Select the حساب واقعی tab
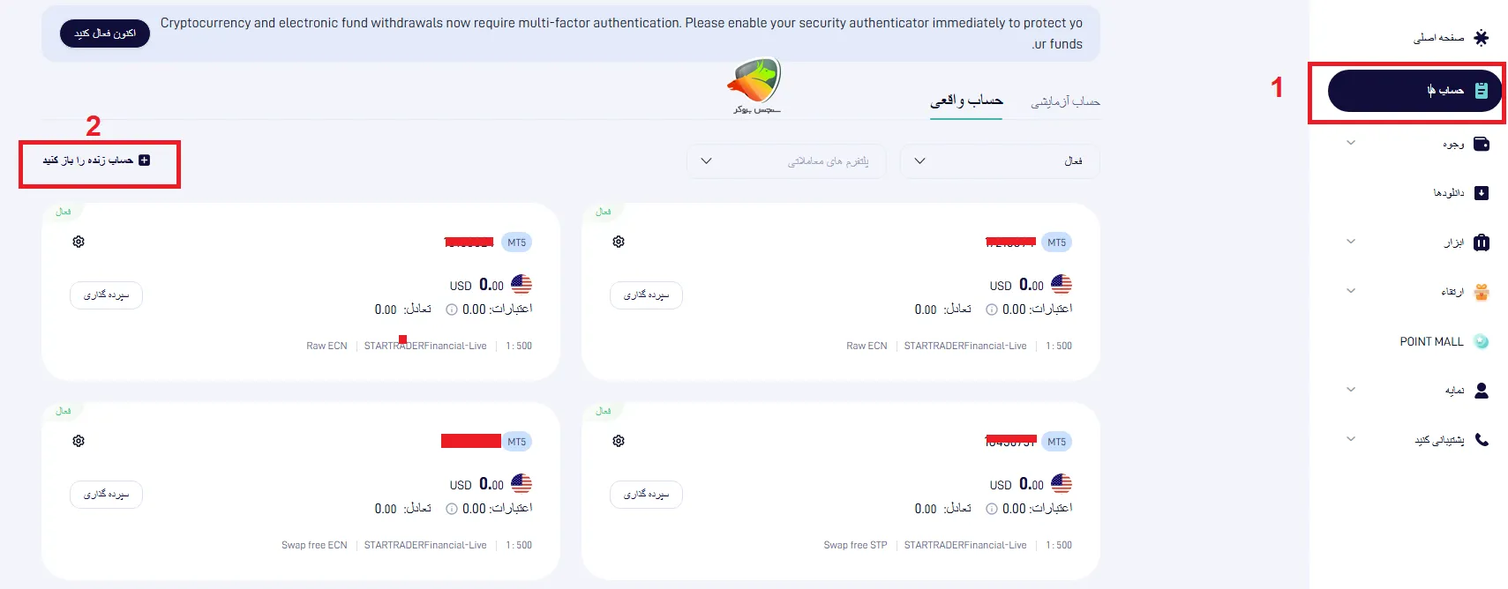1508x589 pixels. point(966,101)
